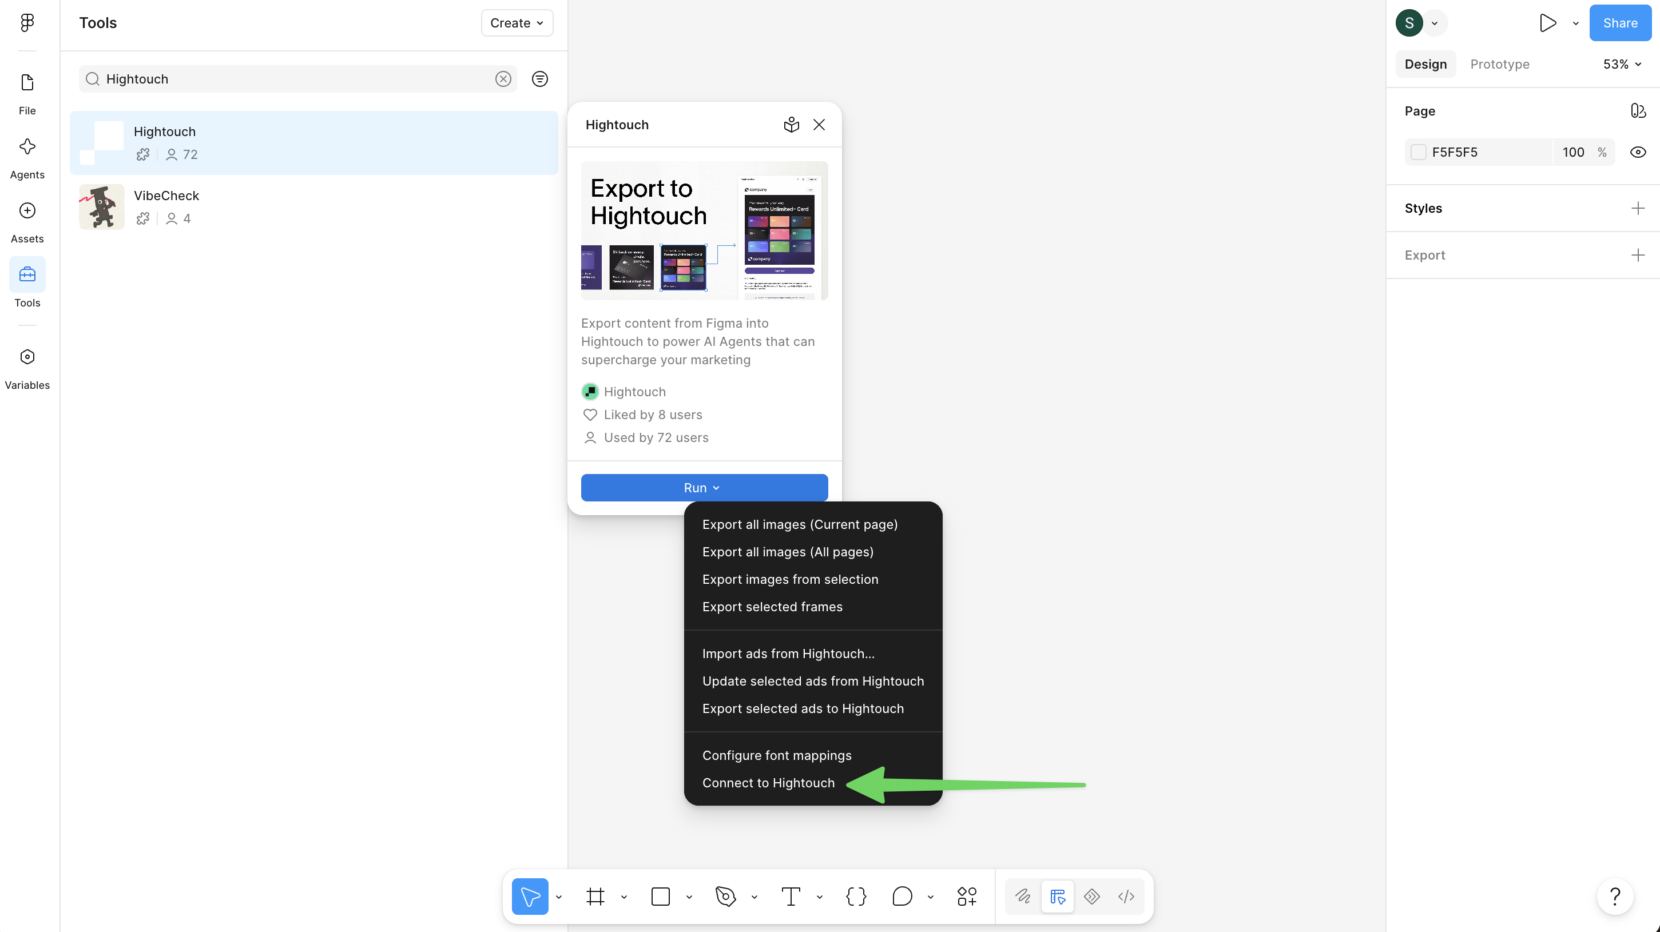
Task: Open the 53% zoom dropdown
Action: 1622,65
